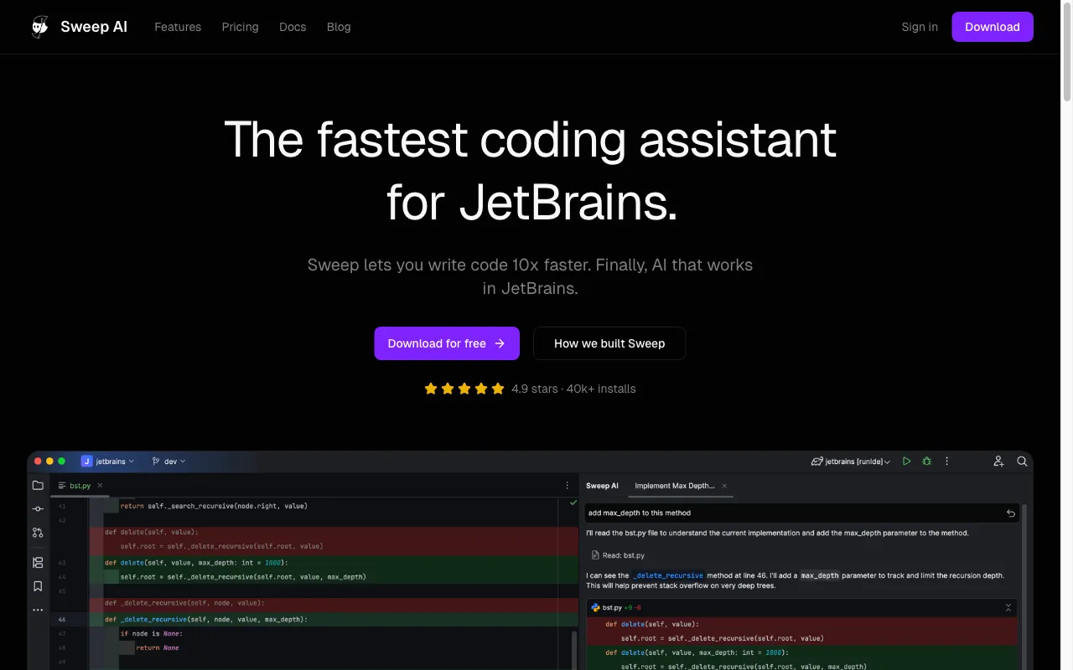The height and width of the screenshot is (670, 1073).
Task: Click the add collaborator icon in IDE
Action: tap(998, 461)
